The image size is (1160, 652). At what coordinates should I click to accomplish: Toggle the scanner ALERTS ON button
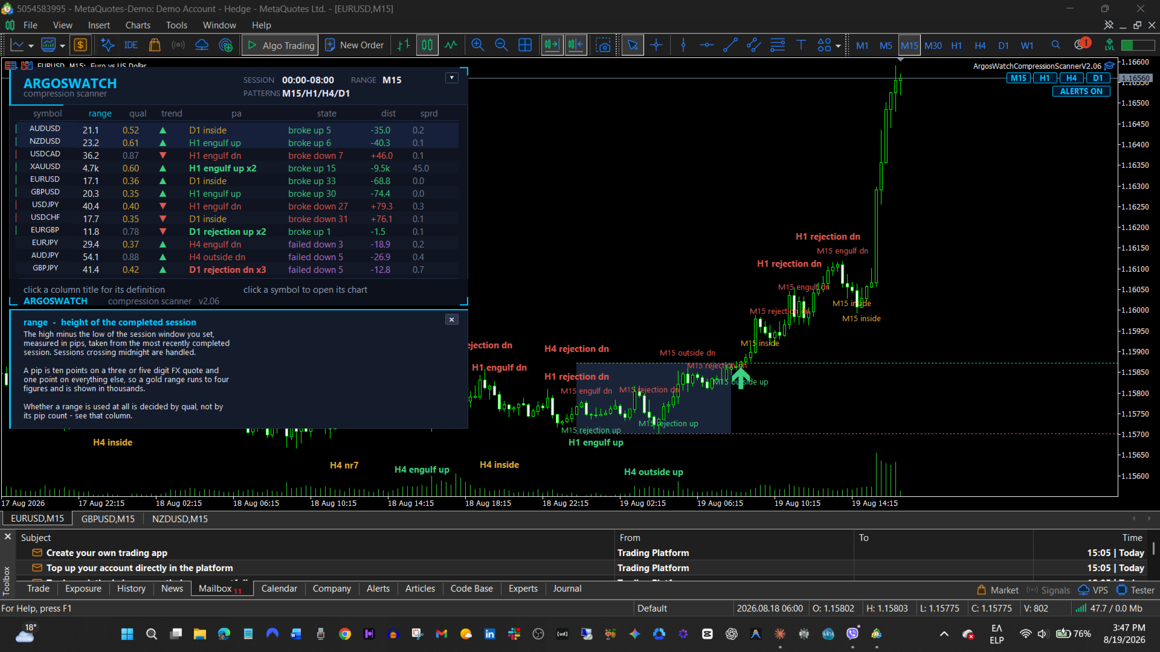1081,91
